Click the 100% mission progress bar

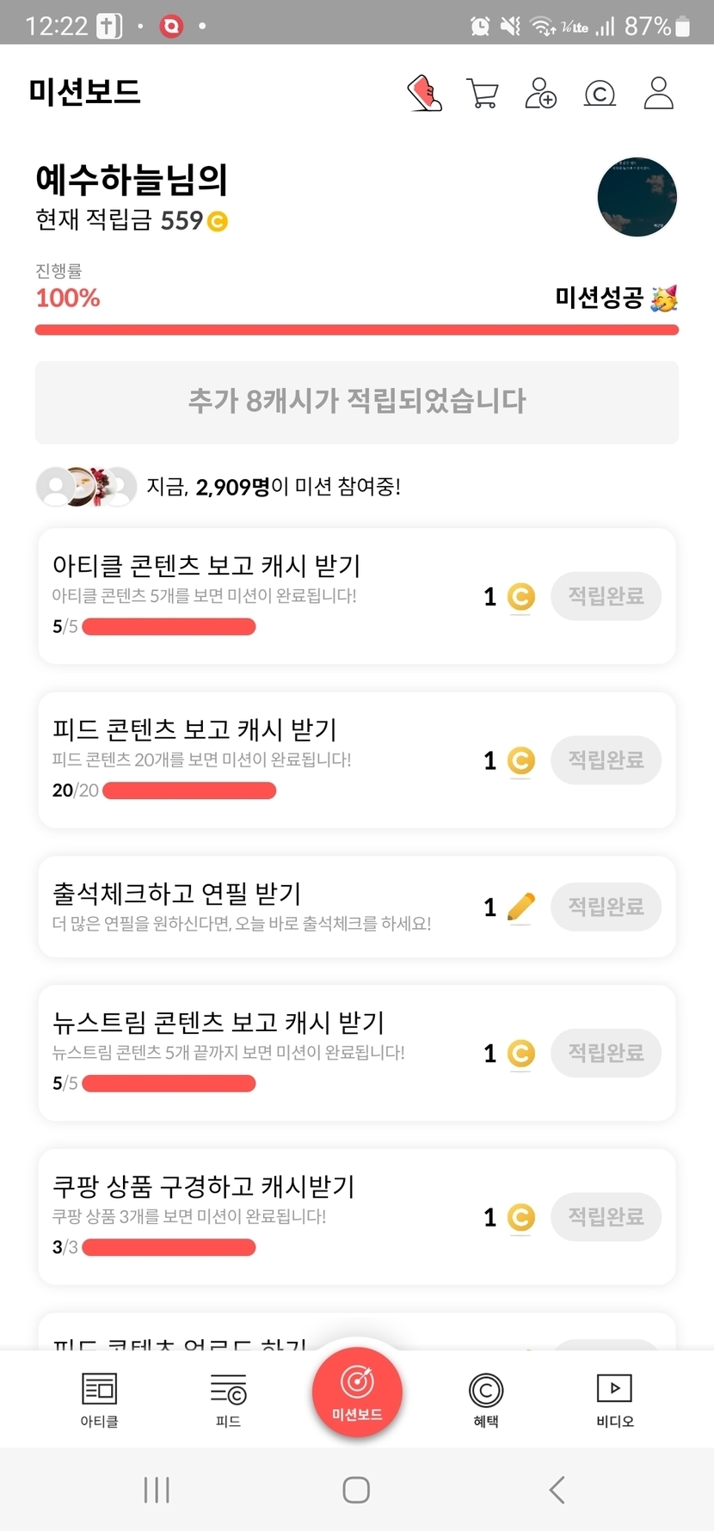pyautogui.click(x=357, y=329)
